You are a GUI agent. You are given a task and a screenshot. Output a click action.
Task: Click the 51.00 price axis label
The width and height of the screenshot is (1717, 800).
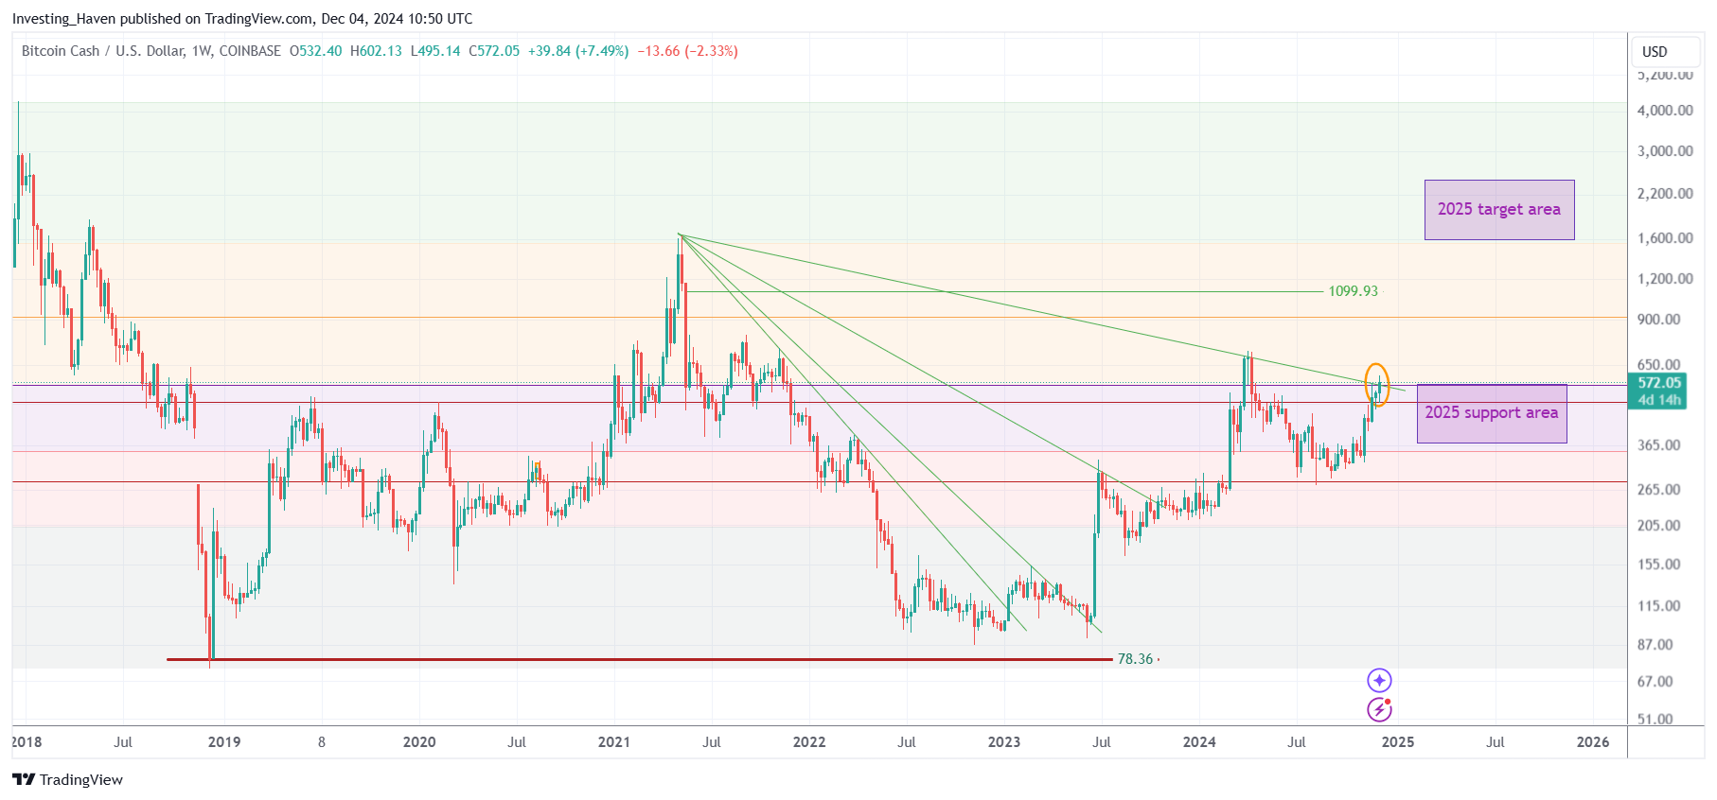[1655, 720]
